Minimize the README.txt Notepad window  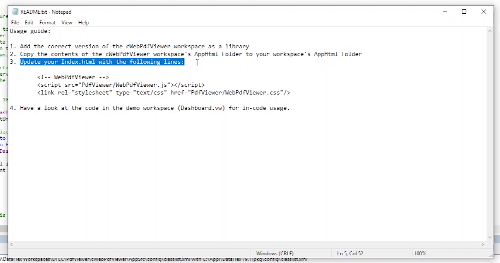pyautogui.click(x=444, y=12)
